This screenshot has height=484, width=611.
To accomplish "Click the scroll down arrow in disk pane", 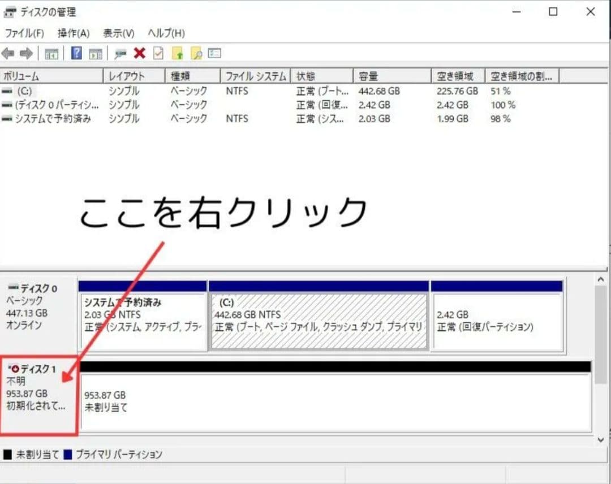I will 601,439.
